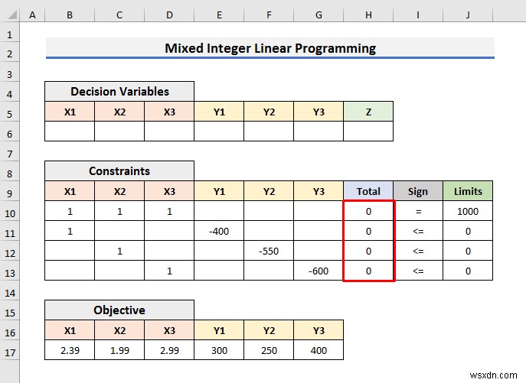Select the cell with 1000 limit
The height and width of the screenshot is (383, 526).
468,211
